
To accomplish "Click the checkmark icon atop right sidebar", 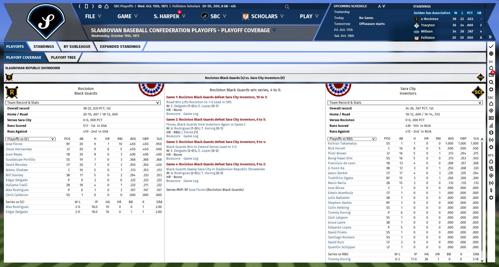I will [491, 47].
